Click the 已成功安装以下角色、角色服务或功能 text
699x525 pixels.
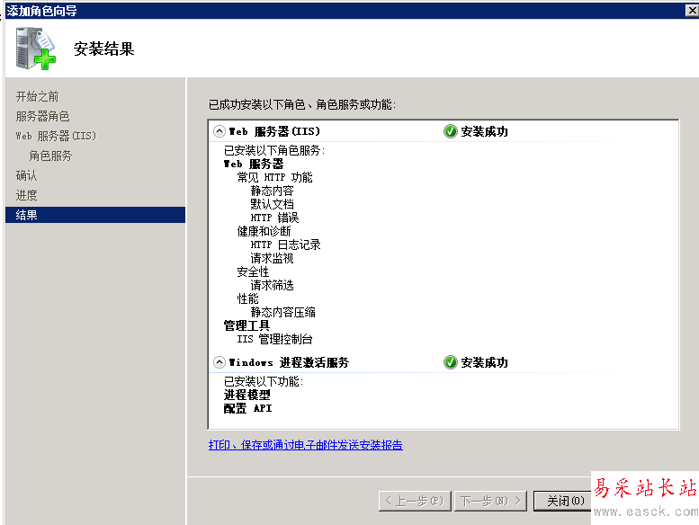click(x=302, y=104)
